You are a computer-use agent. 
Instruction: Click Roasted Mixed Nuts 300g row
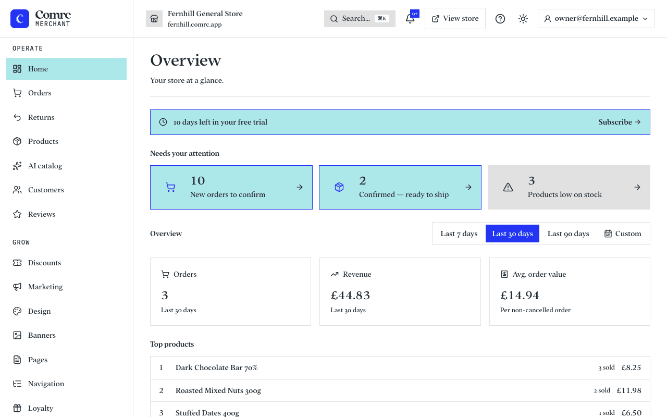click(400, 390)
